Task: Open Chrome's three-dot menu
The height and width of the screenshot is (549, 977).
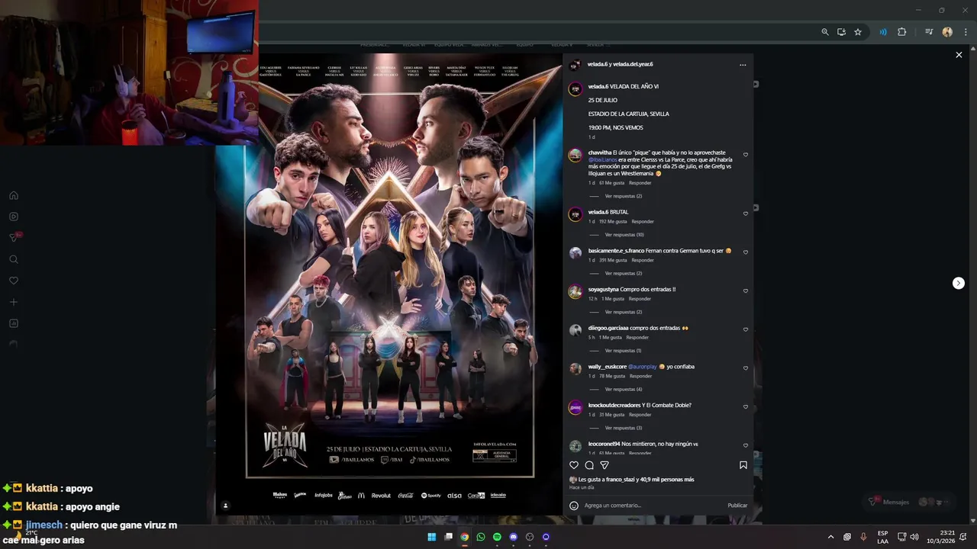Action: point(966,32)
